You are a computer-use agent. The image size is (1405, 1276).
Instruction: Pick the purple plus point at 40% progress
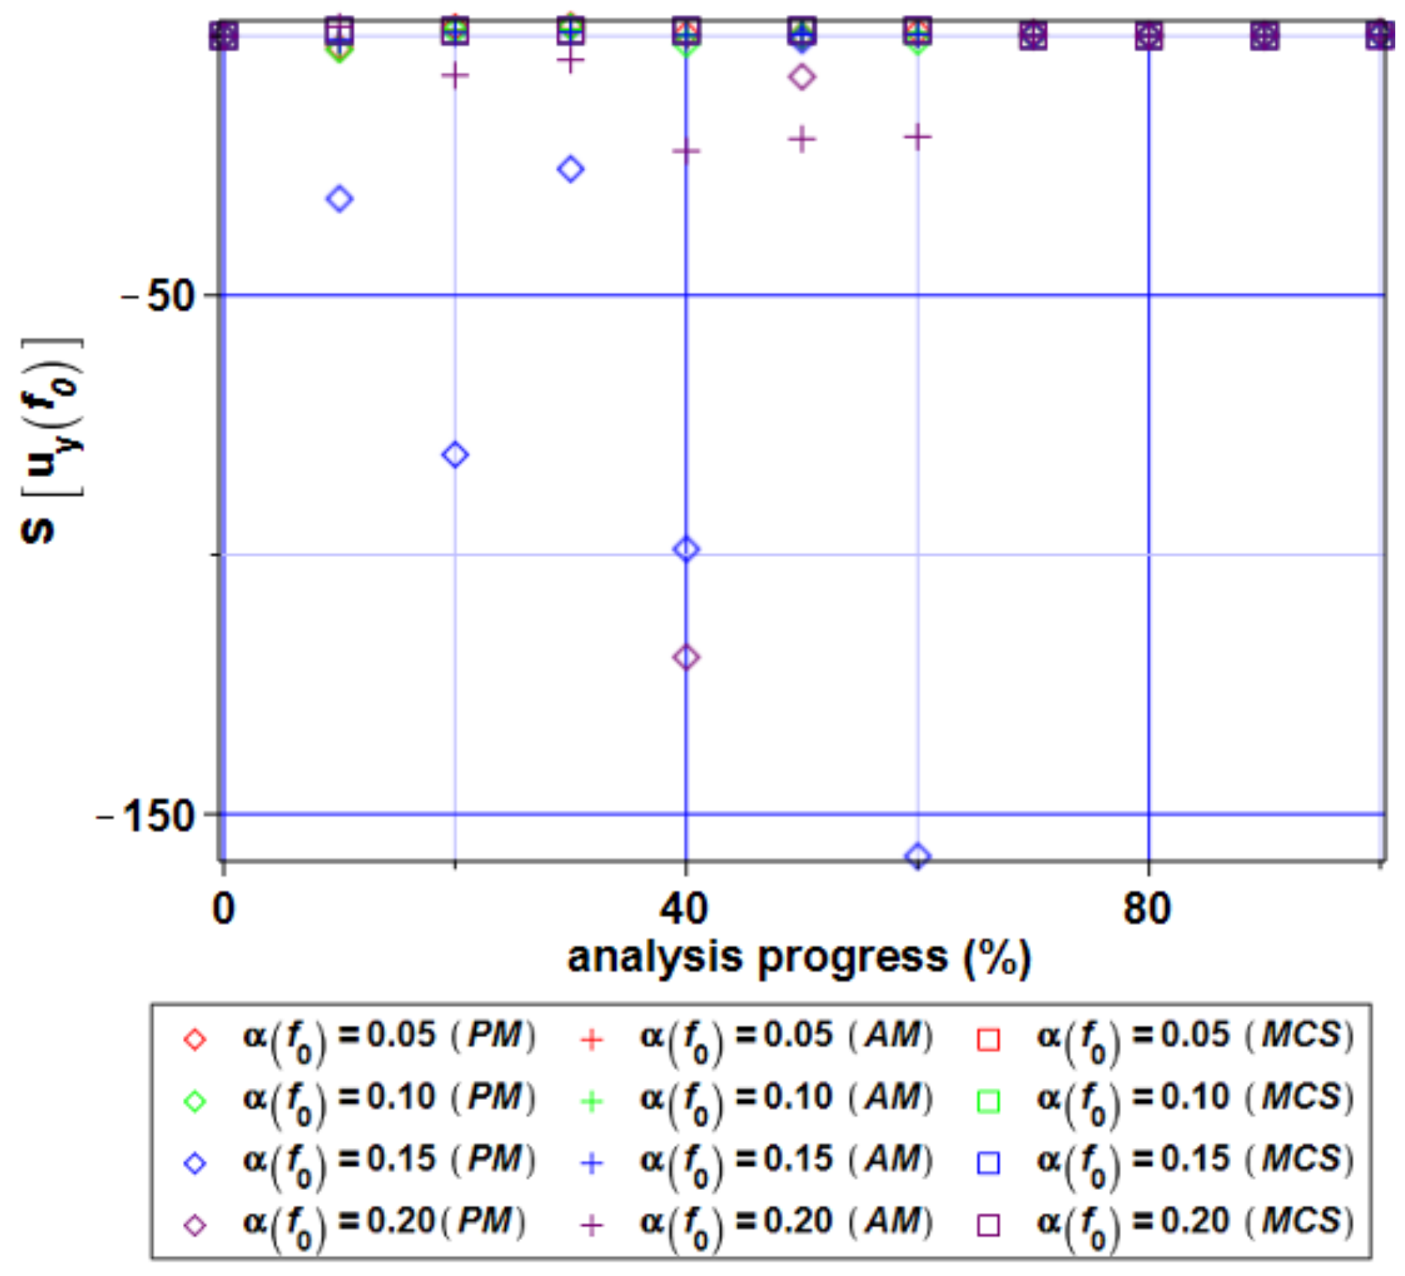point(686,151)
